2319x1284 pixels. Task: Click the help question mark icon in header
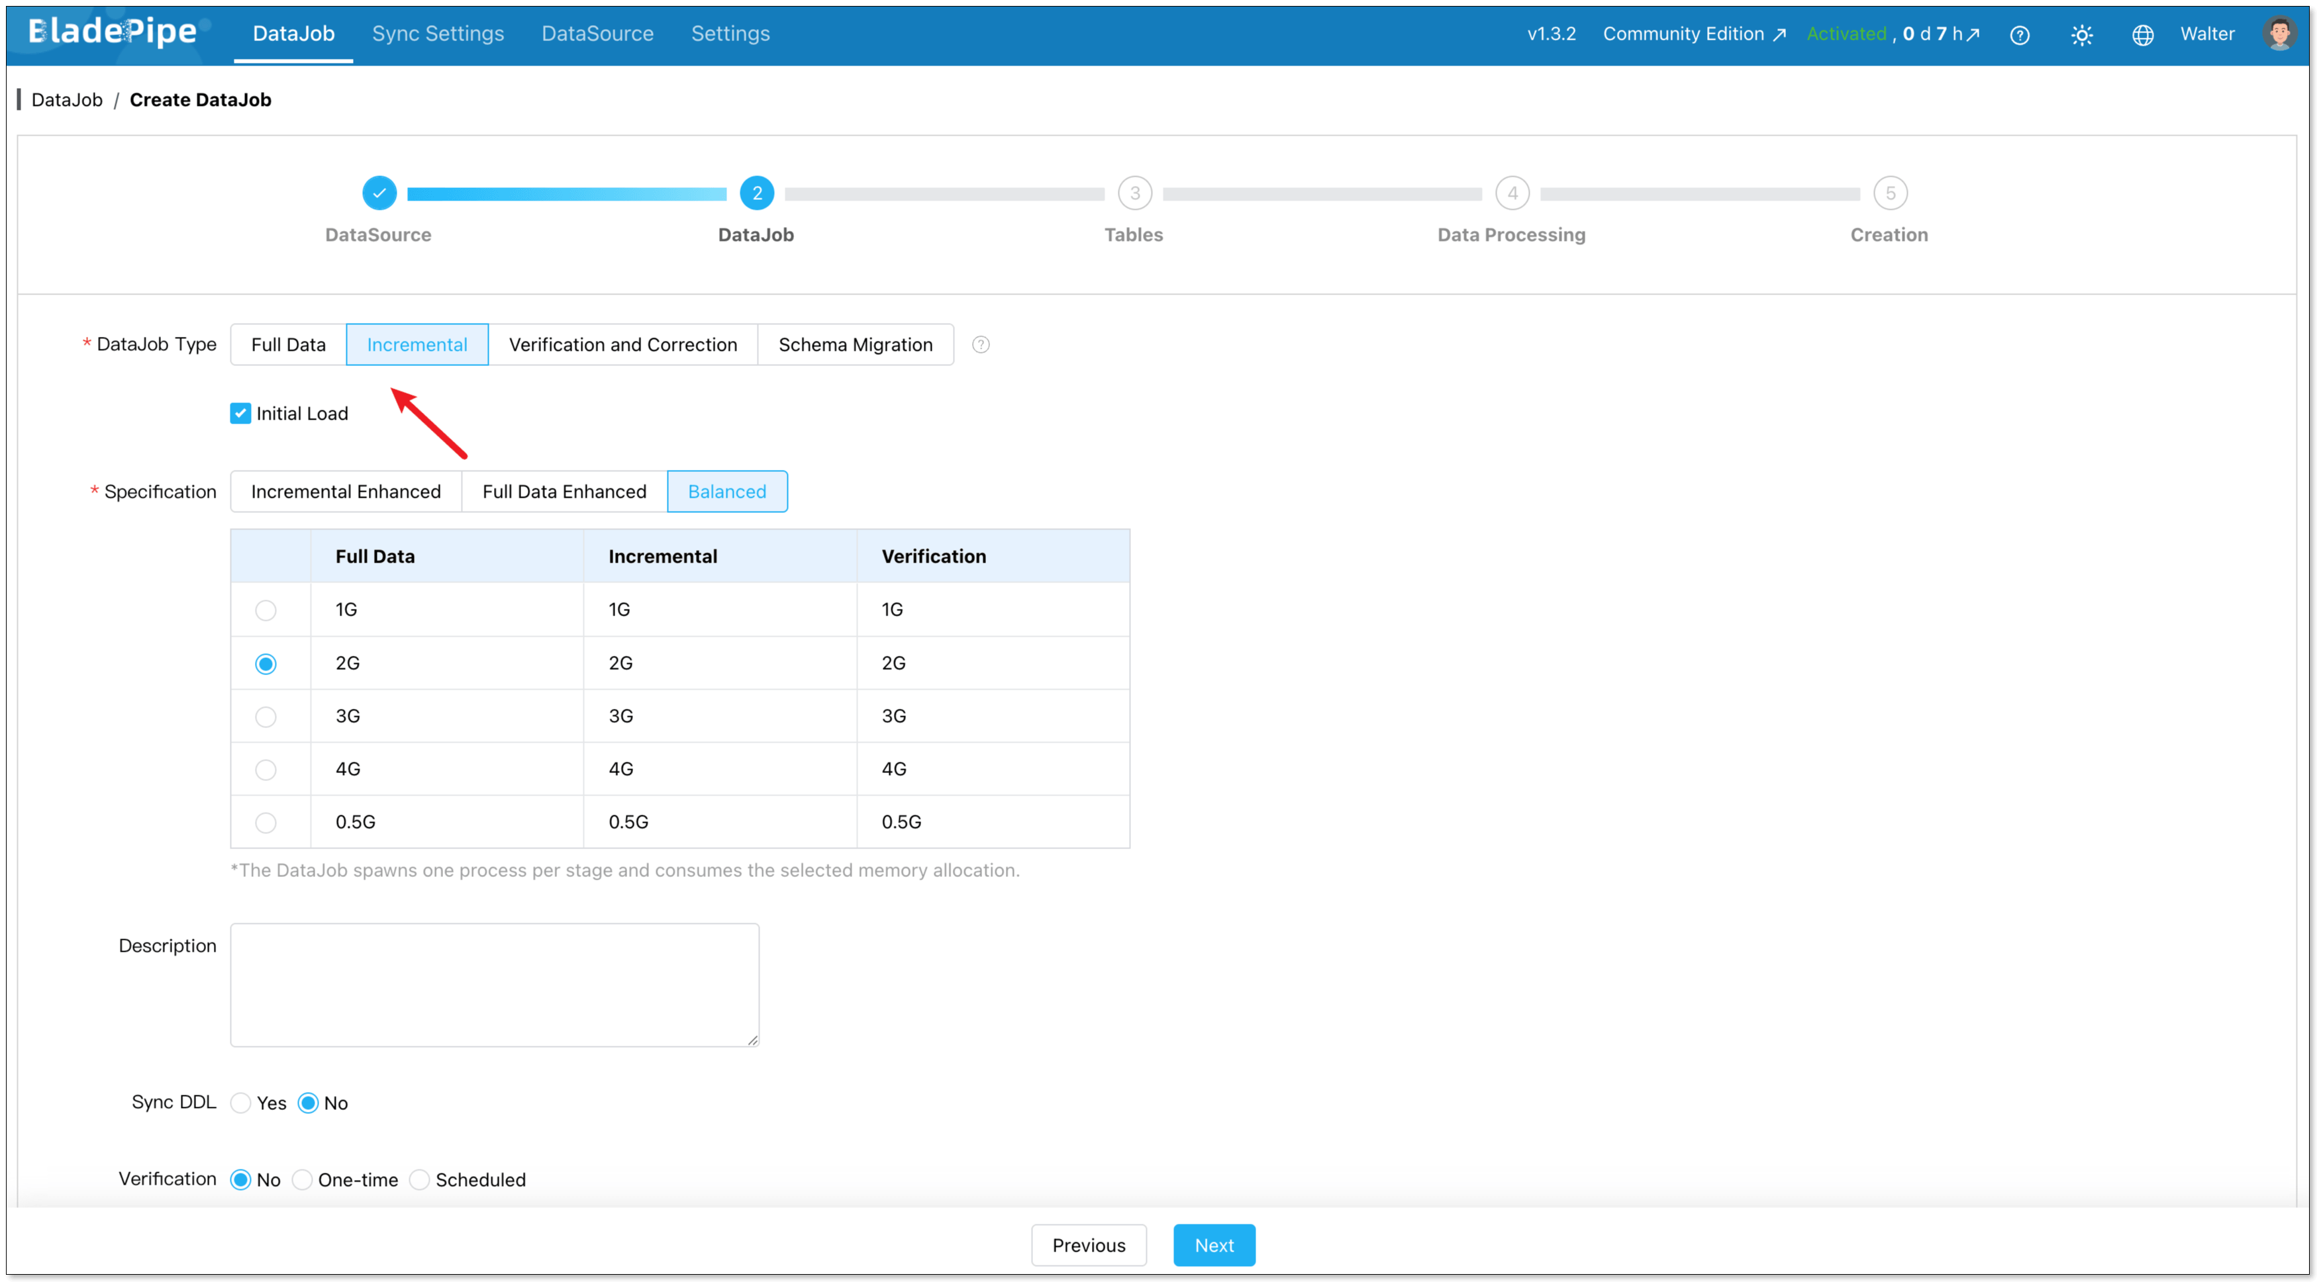[2019, 35]
